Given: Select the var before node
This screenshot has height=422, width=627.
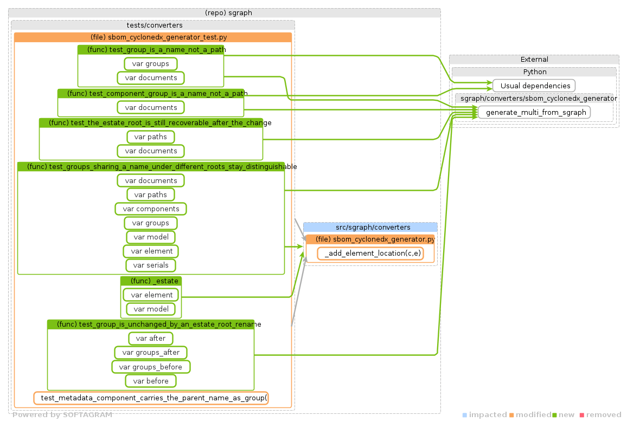Looking at the screenshot, I should 151,381.
